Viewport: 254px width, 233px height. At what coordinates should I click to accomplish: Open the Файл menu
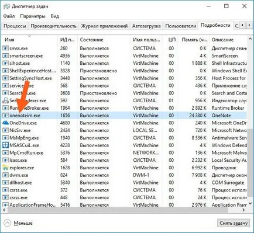(9, 16)
